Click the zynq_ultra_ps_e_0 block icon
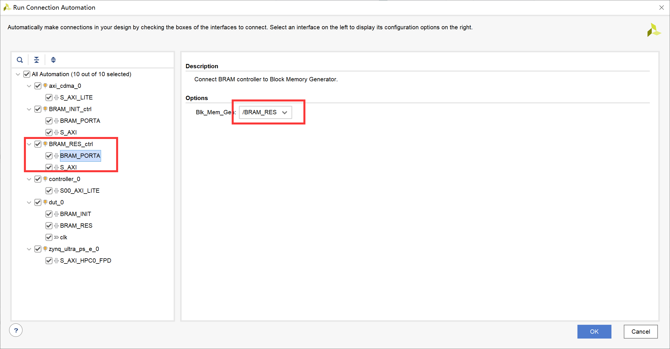 pos(45,249)
